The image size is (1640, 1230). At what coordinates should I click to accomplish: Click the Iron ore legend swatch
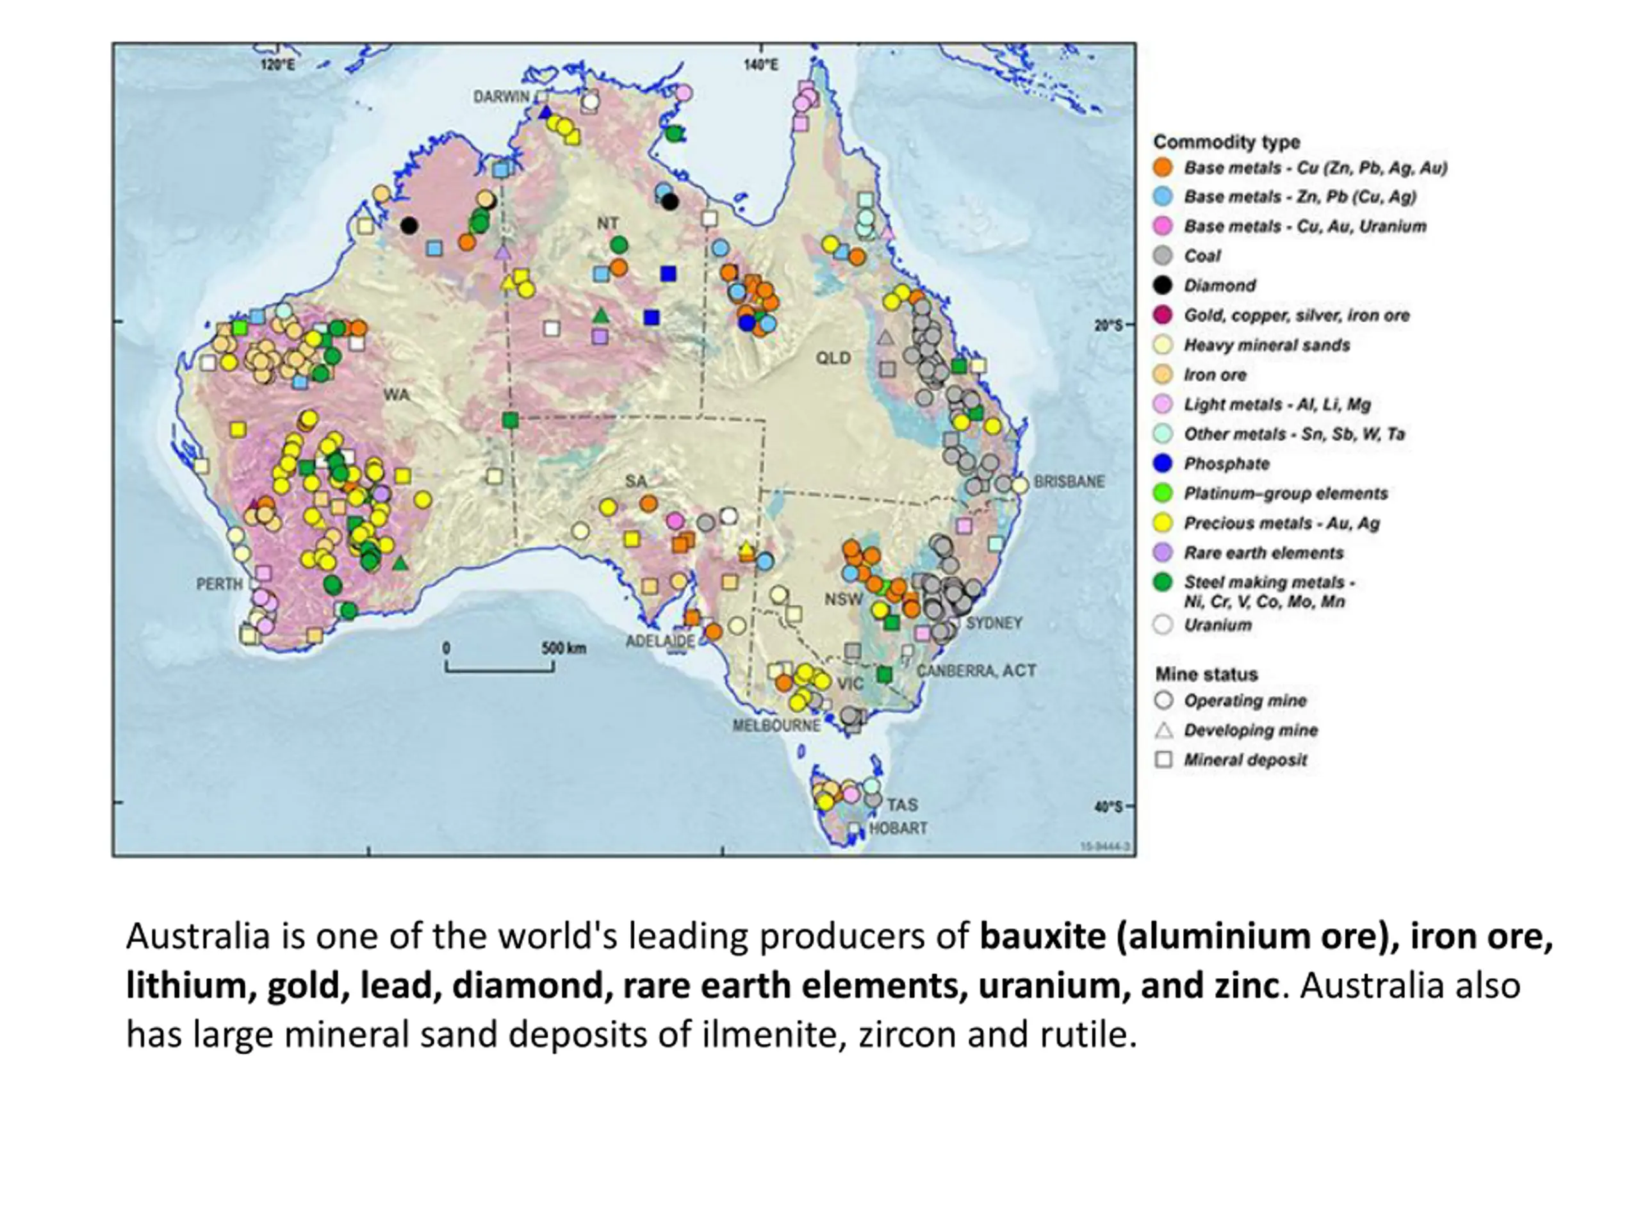coord(1163,374)
